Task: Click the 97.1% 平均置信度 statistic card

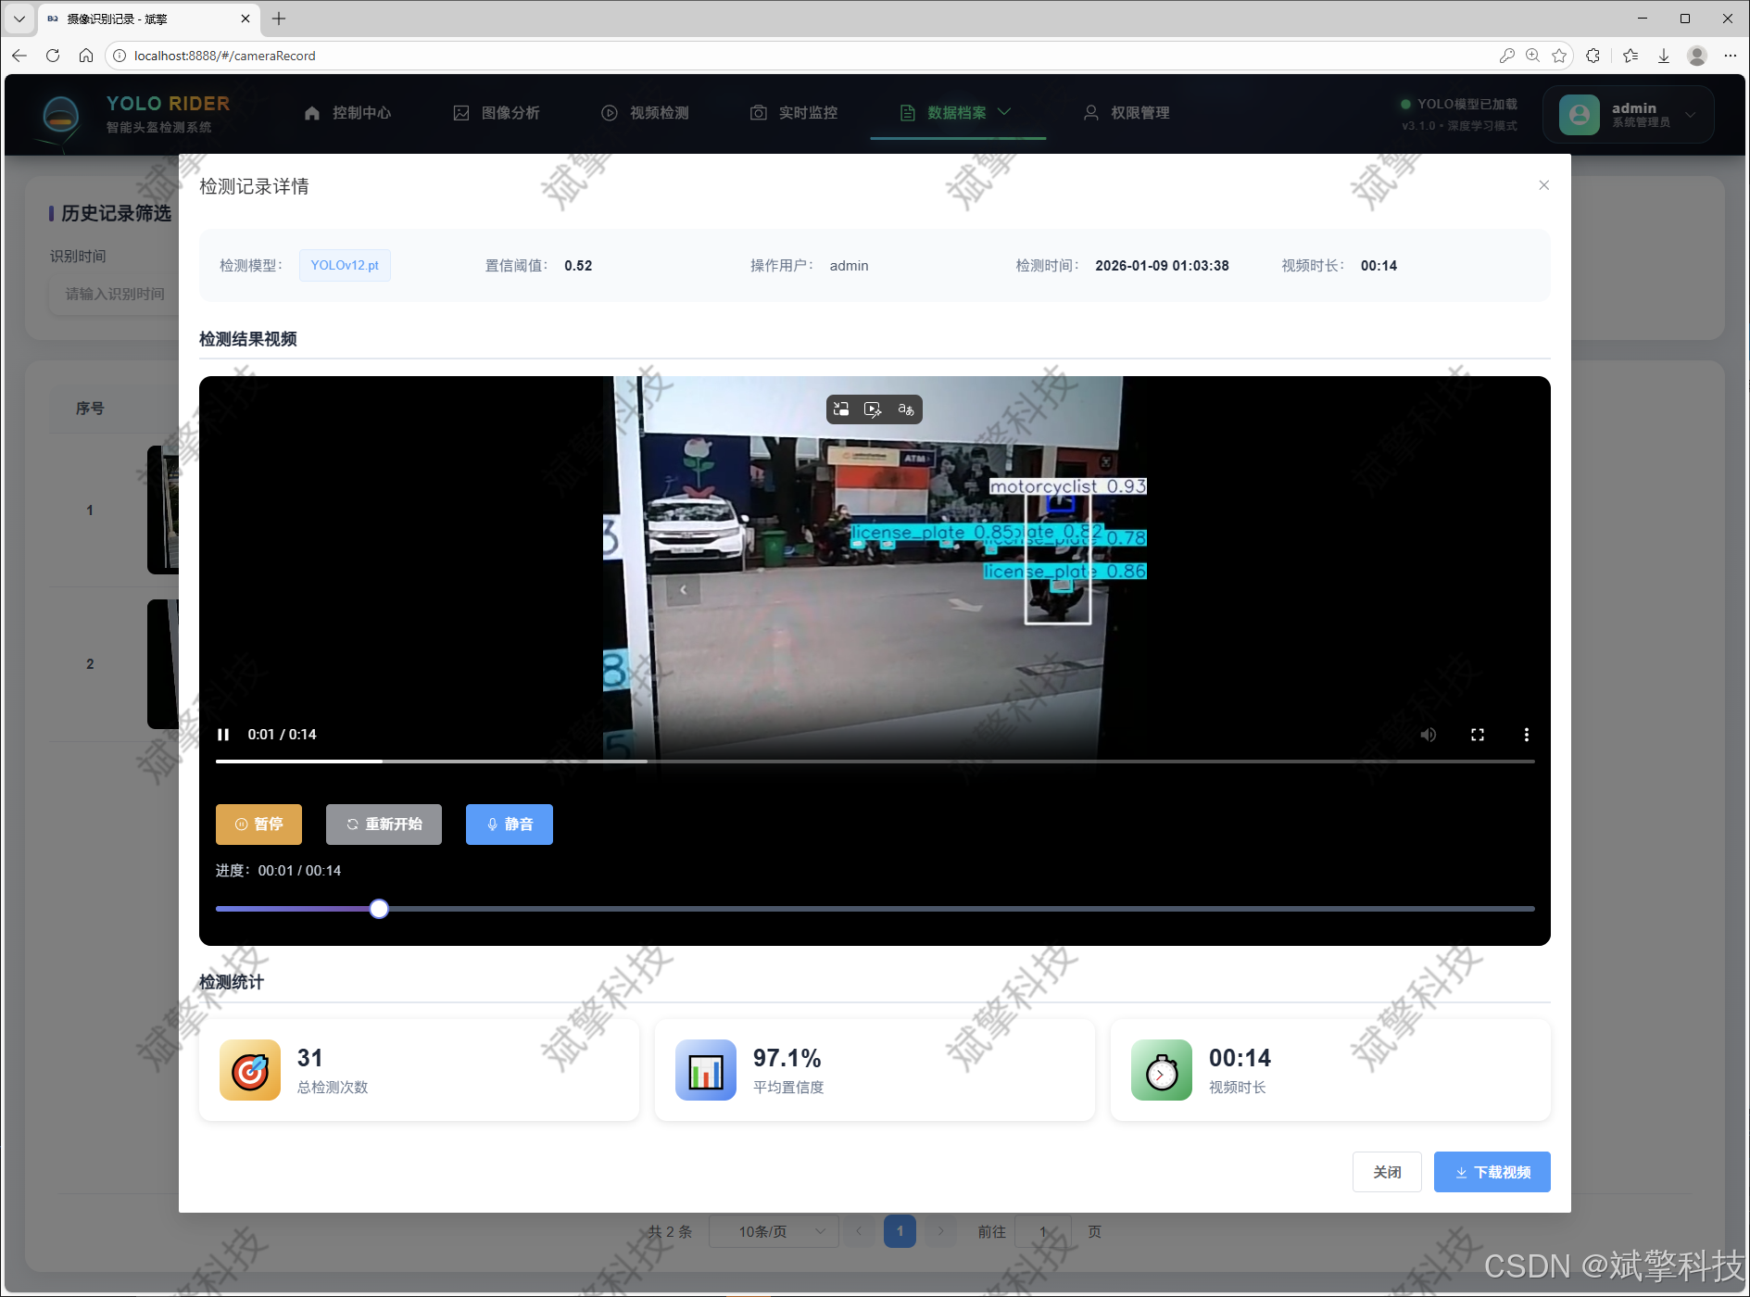Action: coord(875,1070)
